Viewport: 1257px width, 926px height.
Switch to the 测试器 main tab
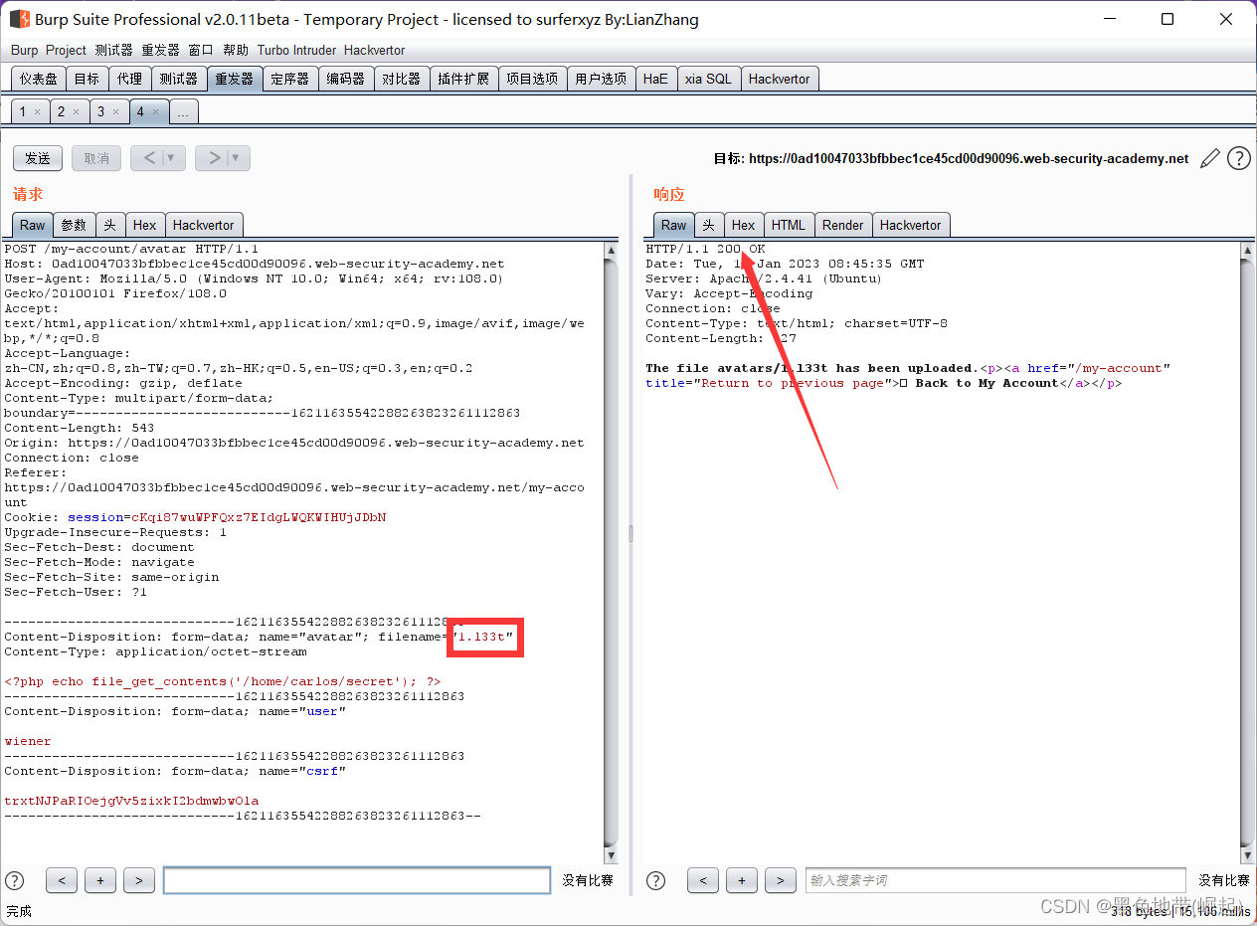pos(178,79)
